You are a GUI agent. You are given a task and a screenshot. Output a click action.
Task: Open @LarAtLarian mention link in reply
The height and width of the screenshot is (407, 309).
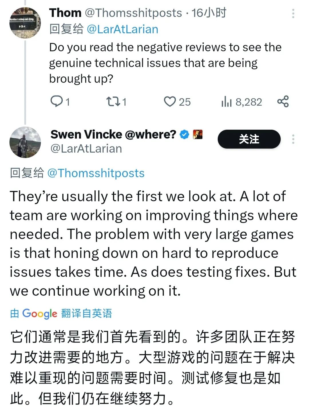coord(122,29)
